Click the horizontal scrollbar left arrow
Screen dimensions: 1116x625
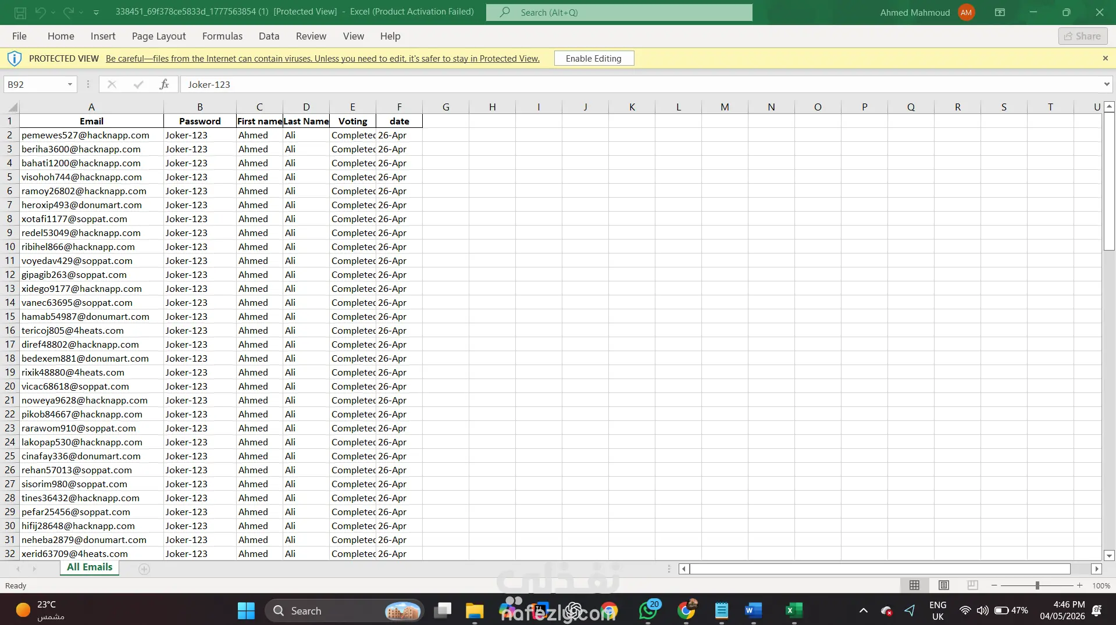tap(684, 569)
